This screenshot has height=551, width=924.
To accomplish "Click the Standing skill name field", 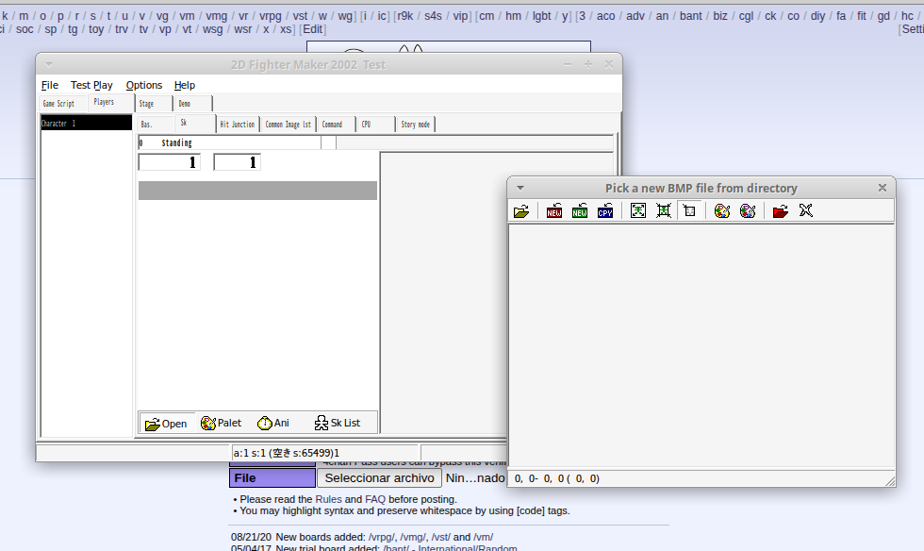I will pyautogui.click(x=230, y=142).
